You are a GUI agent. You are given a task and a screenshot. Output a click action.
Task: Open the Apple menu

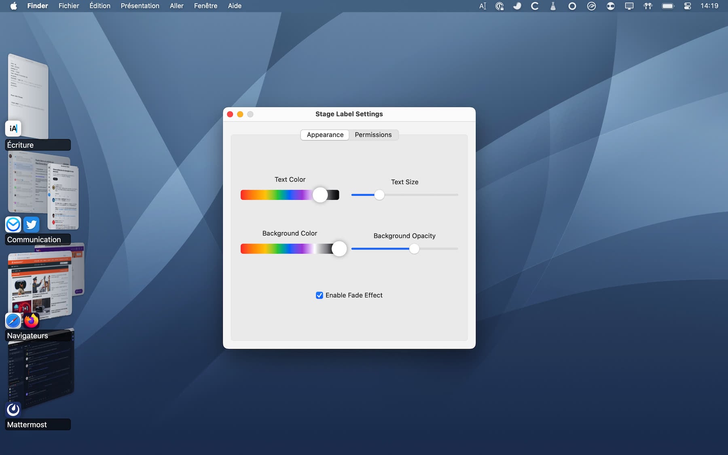click(13, 6)
